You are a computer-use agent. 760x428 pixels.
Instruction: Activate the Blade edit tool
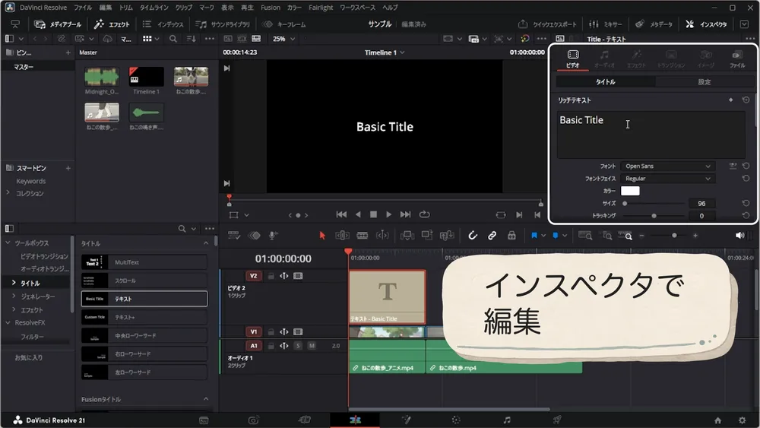[362, 236]
